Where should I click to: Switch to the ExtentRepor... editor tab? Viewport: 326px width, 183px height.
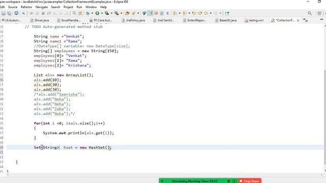(x=195, y=20)
